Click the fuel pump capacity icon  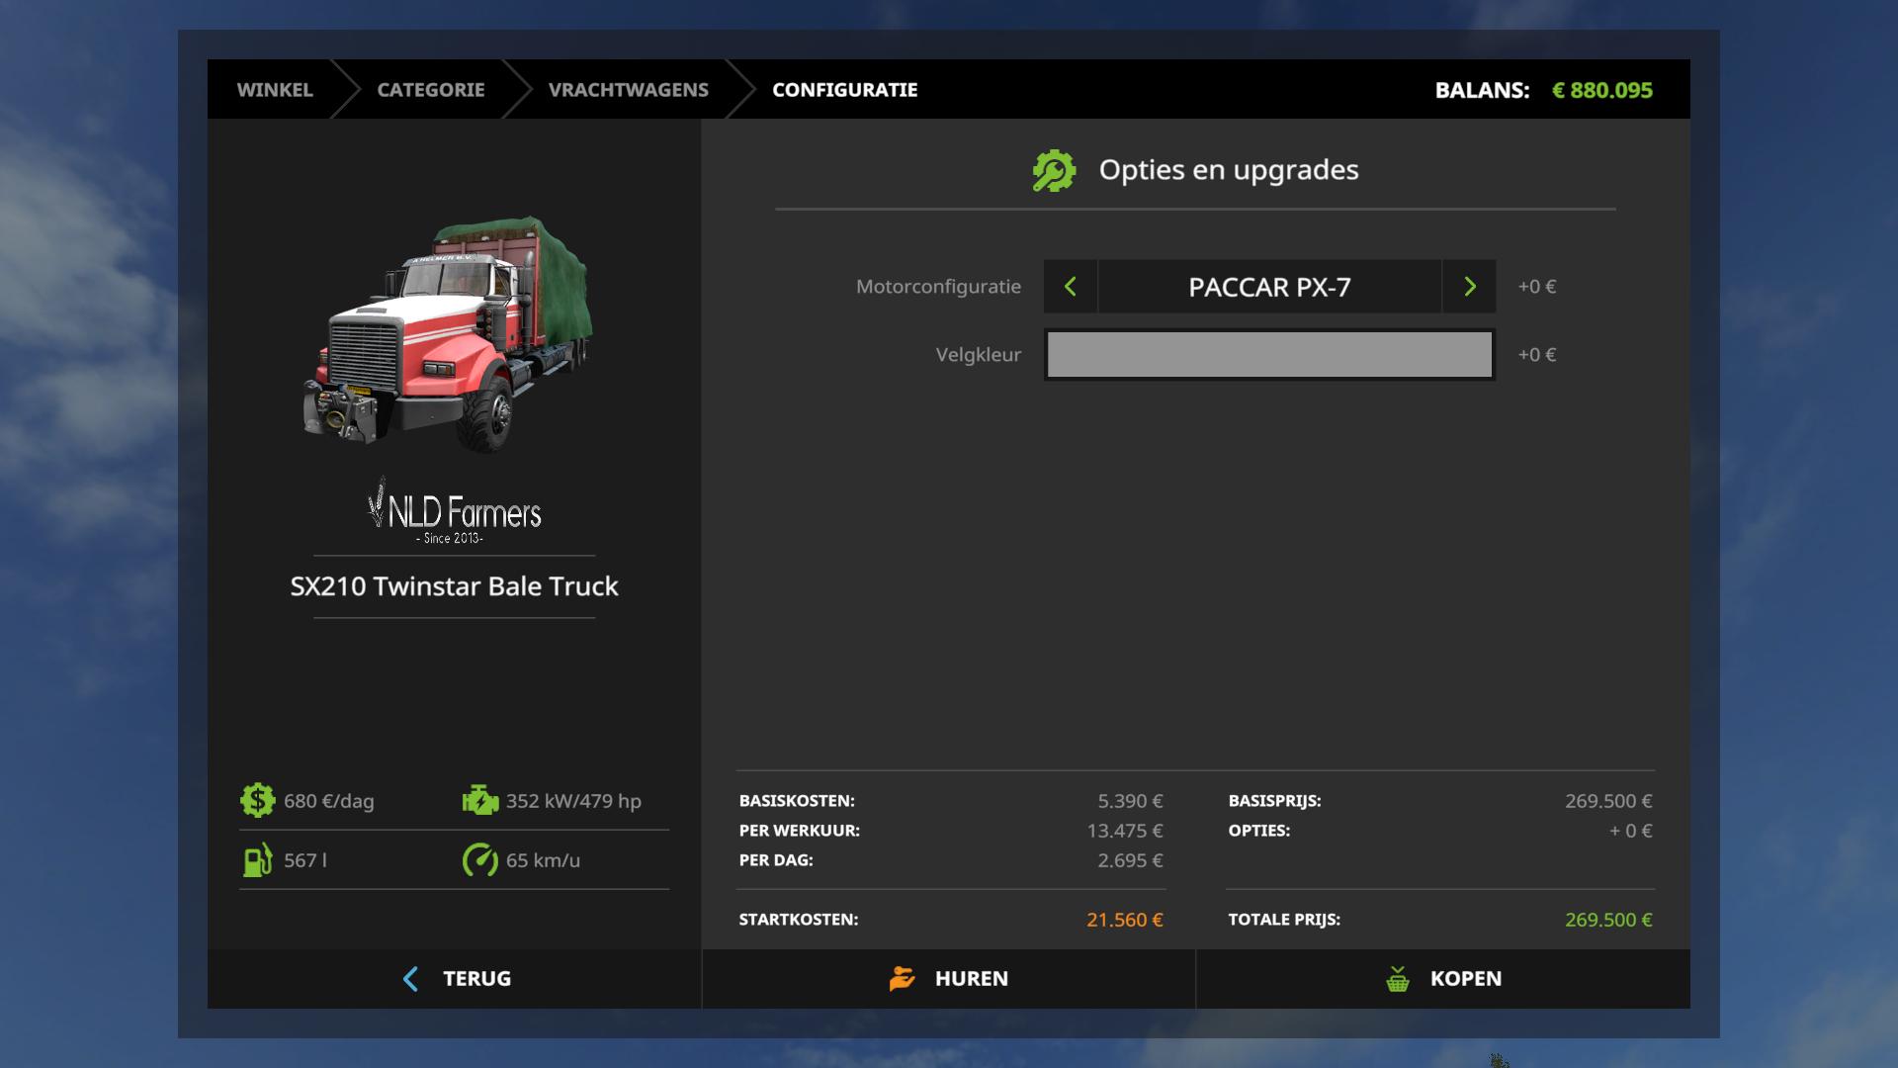click(257, 860)
